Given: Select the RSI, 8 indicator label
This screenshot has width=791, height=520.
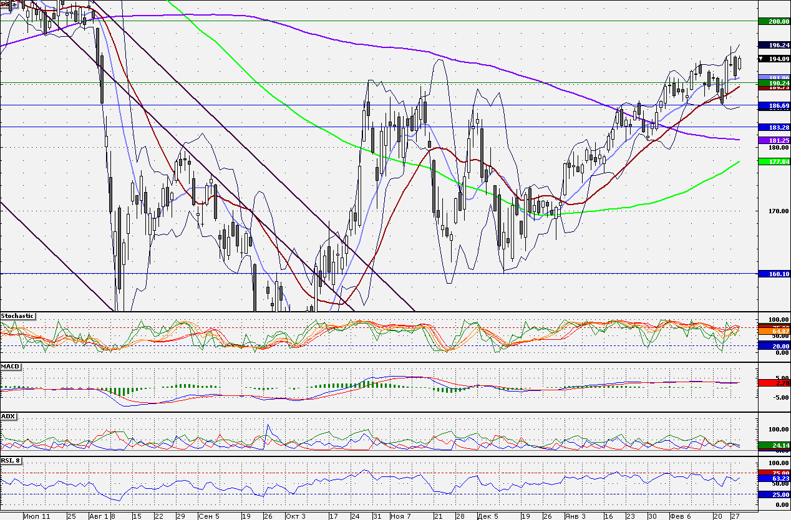Looking at the screenshot, I should coord(12,461).
